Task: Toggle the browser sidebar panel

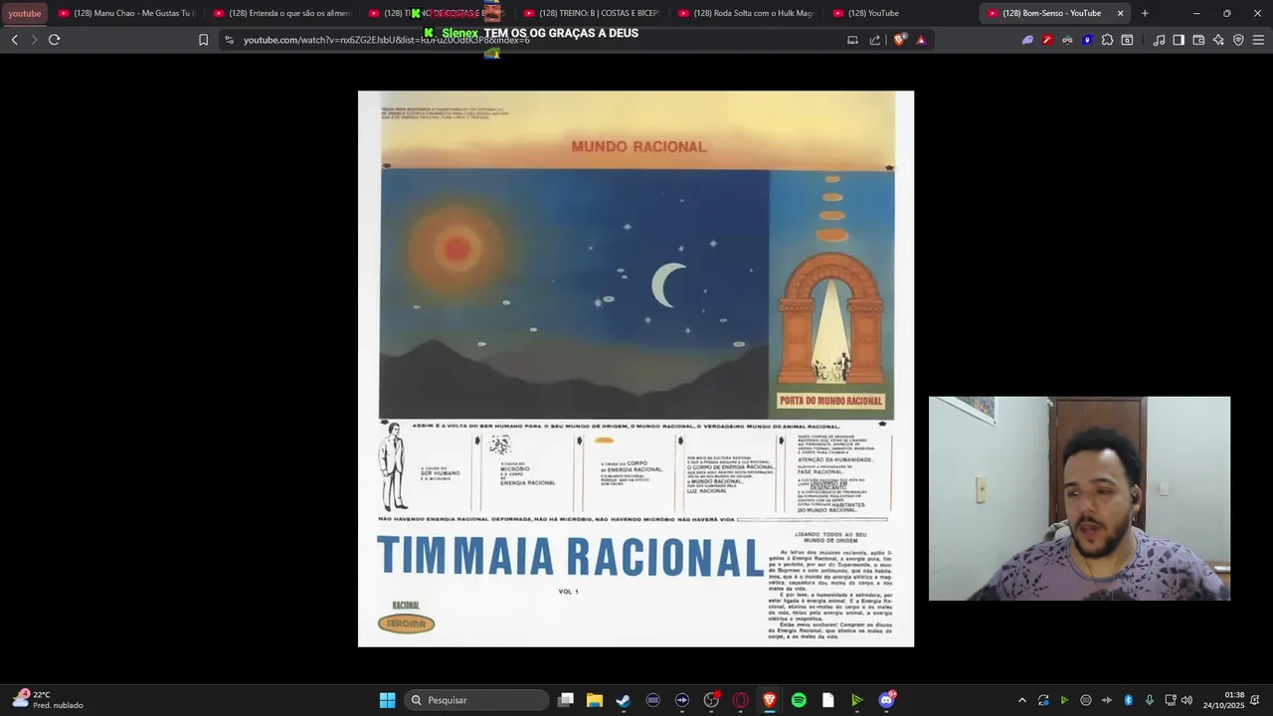Action: 1179,40
